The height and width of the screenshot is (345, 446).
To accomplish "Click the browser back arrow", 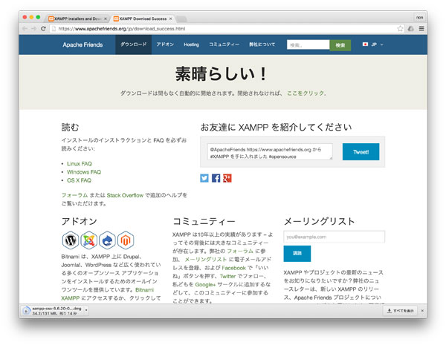I will [x=25, y=29].
